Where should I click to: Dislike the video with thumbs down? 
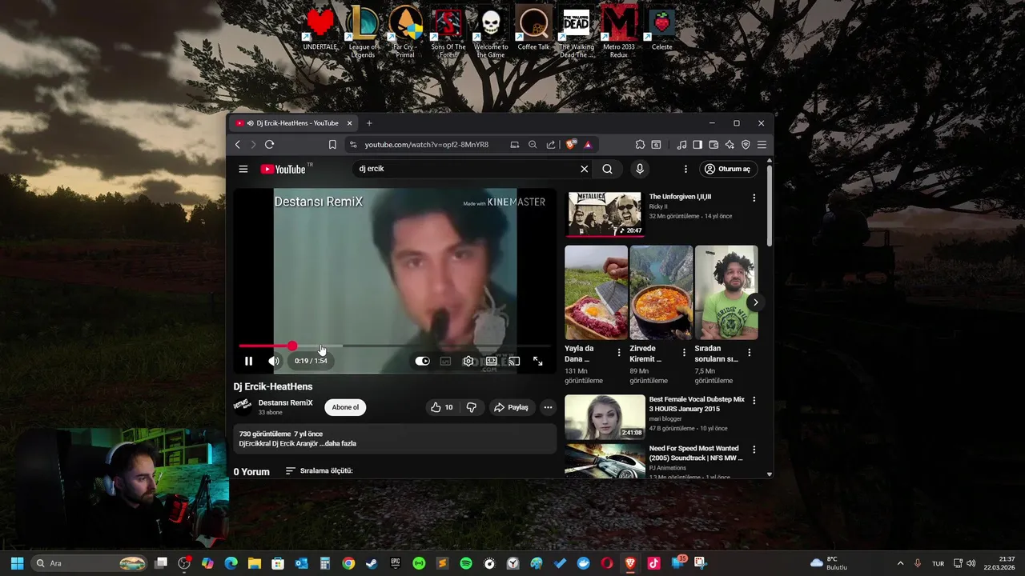472,407
